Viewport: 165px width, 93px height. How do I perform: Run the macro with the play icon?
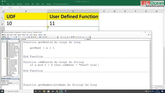(23, 37)
